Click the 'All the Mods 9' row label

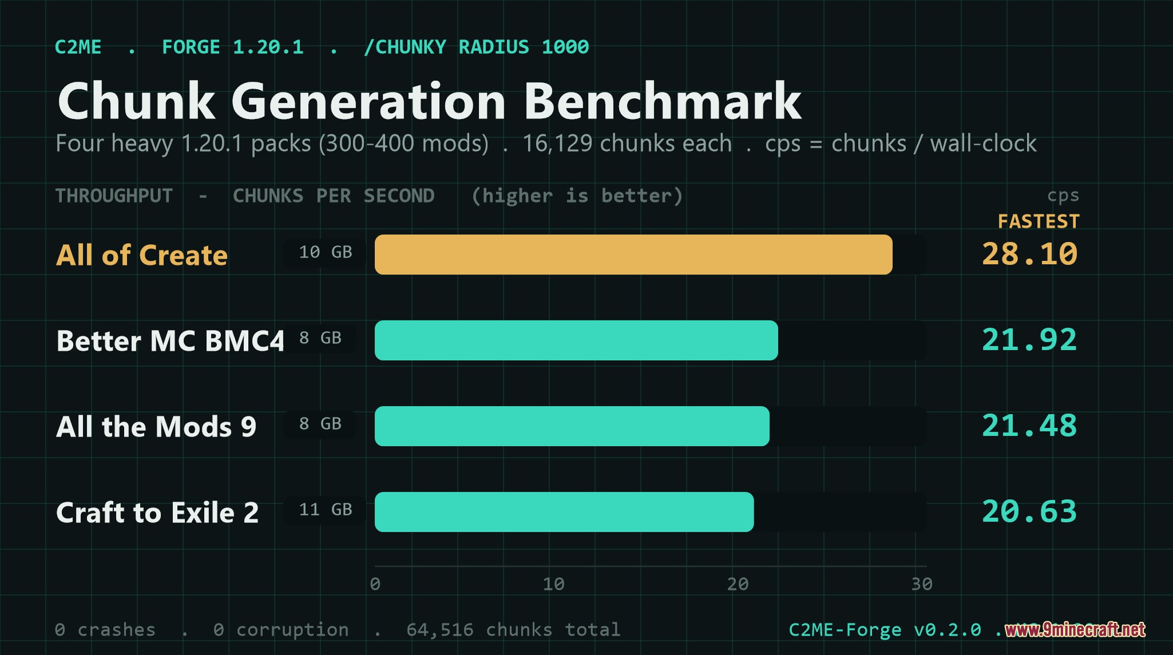pyautogui.click(x=156, y=427)
